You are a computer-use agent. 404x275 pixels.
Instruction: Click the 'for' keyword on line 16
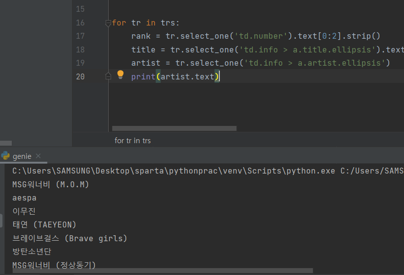click(x=119, y=23)
